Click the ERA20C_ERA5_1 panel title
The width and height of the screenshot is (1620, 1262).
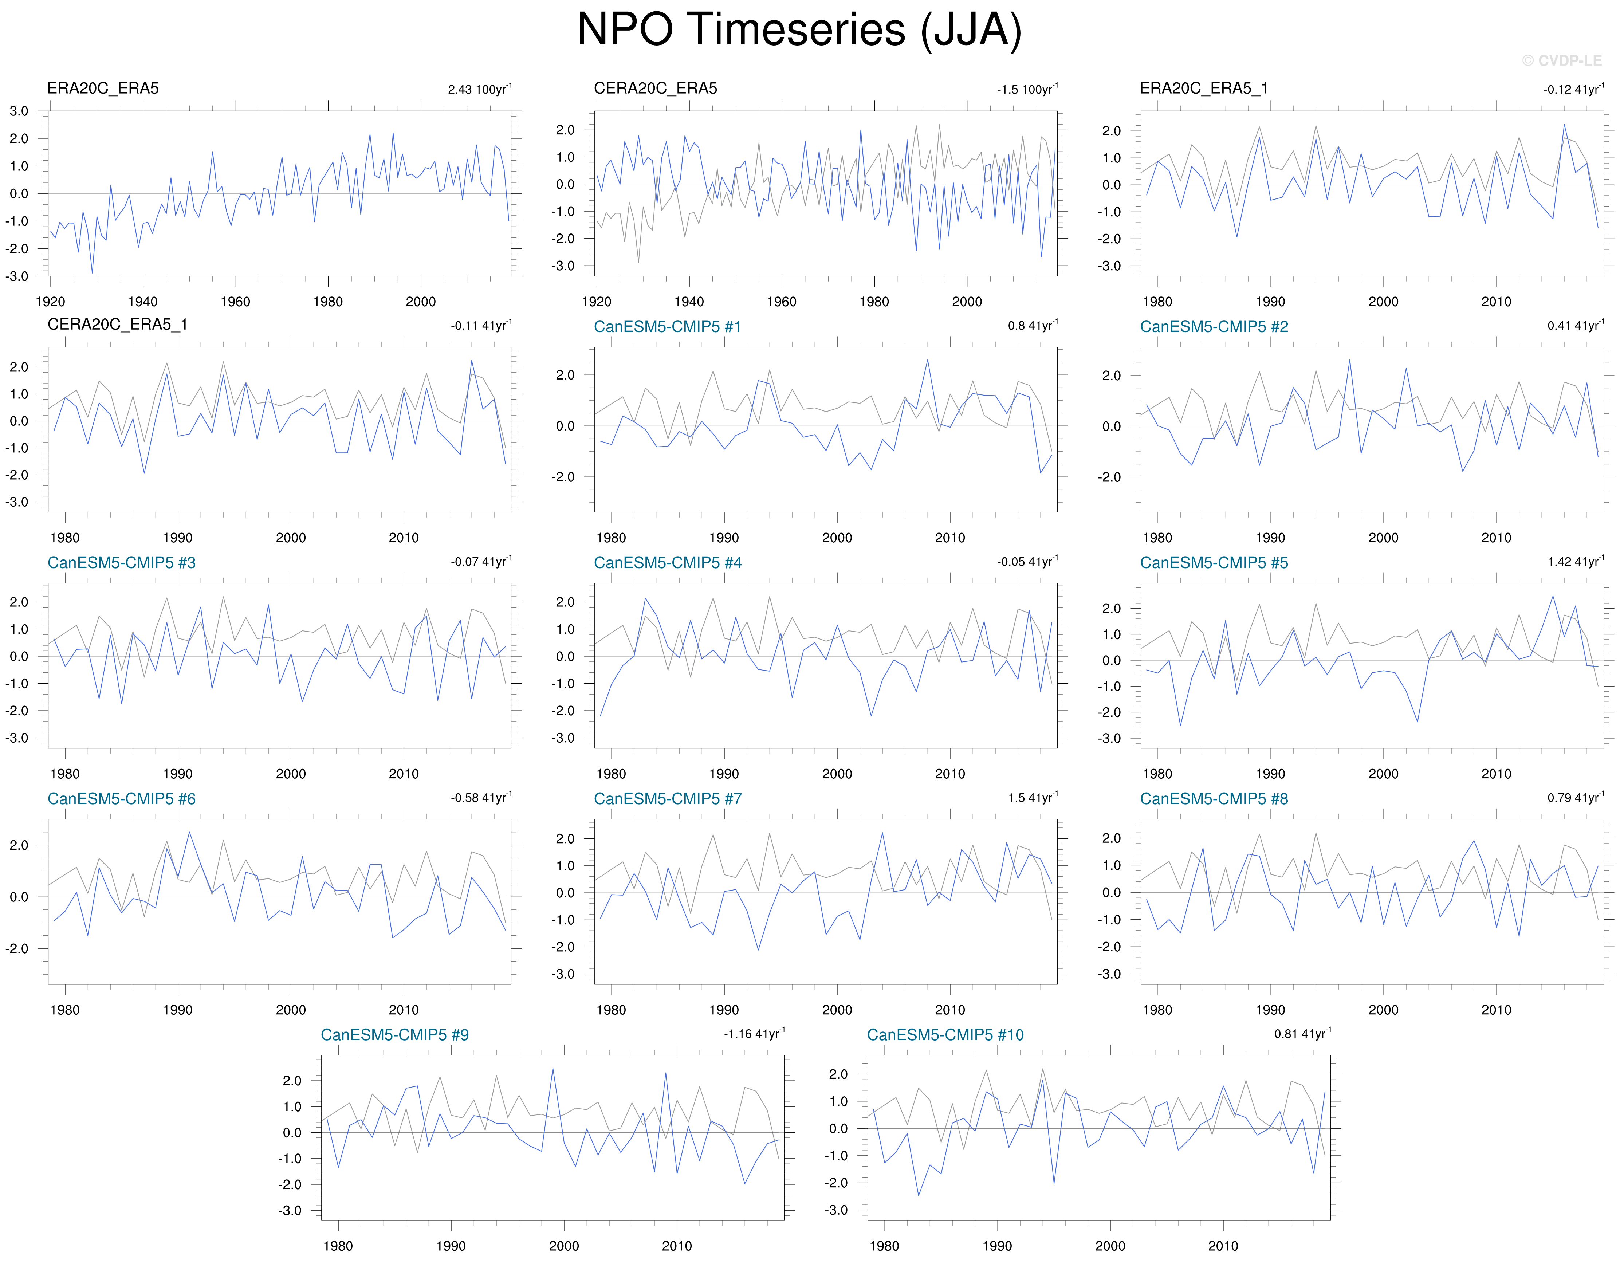[1203, 88]
